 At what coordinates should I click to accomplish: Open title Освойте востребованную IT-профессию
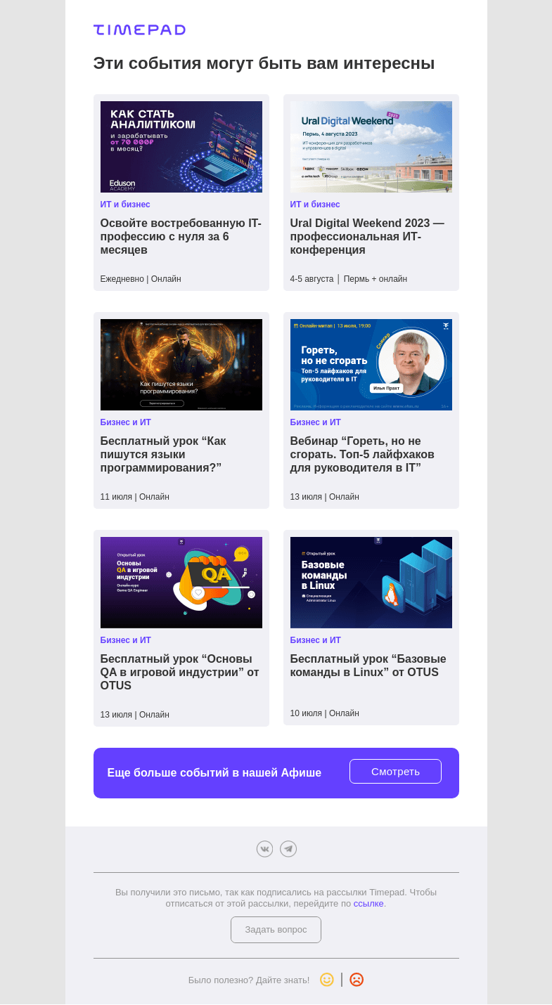click(x=181, y=237)
